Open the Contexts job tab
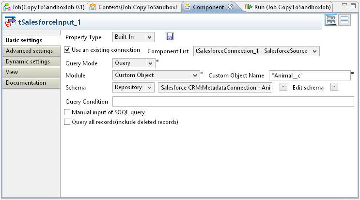 click(x=135, y=7)
